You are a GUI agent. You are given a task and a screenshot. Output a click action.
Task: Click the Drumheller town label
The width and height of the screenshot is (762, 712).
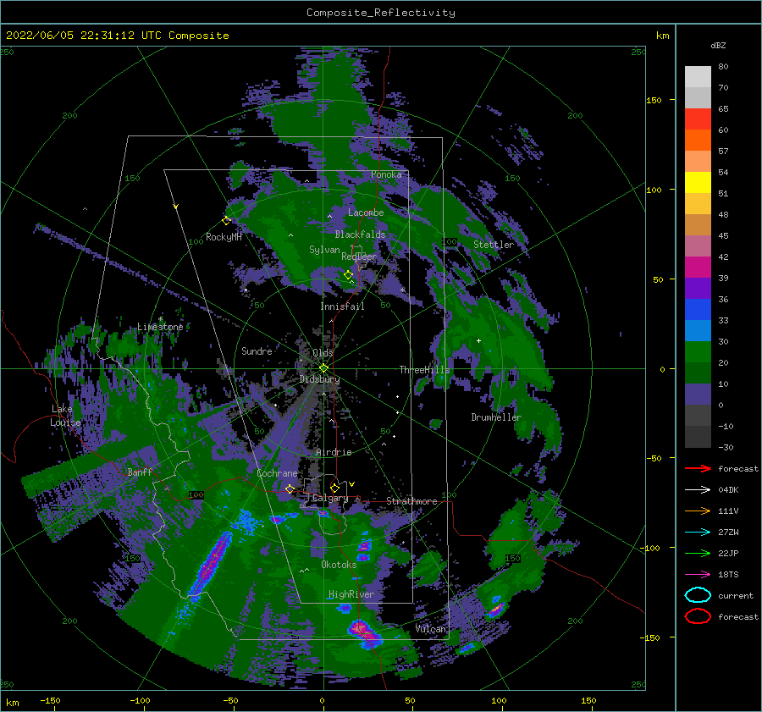tap(495, 417)
